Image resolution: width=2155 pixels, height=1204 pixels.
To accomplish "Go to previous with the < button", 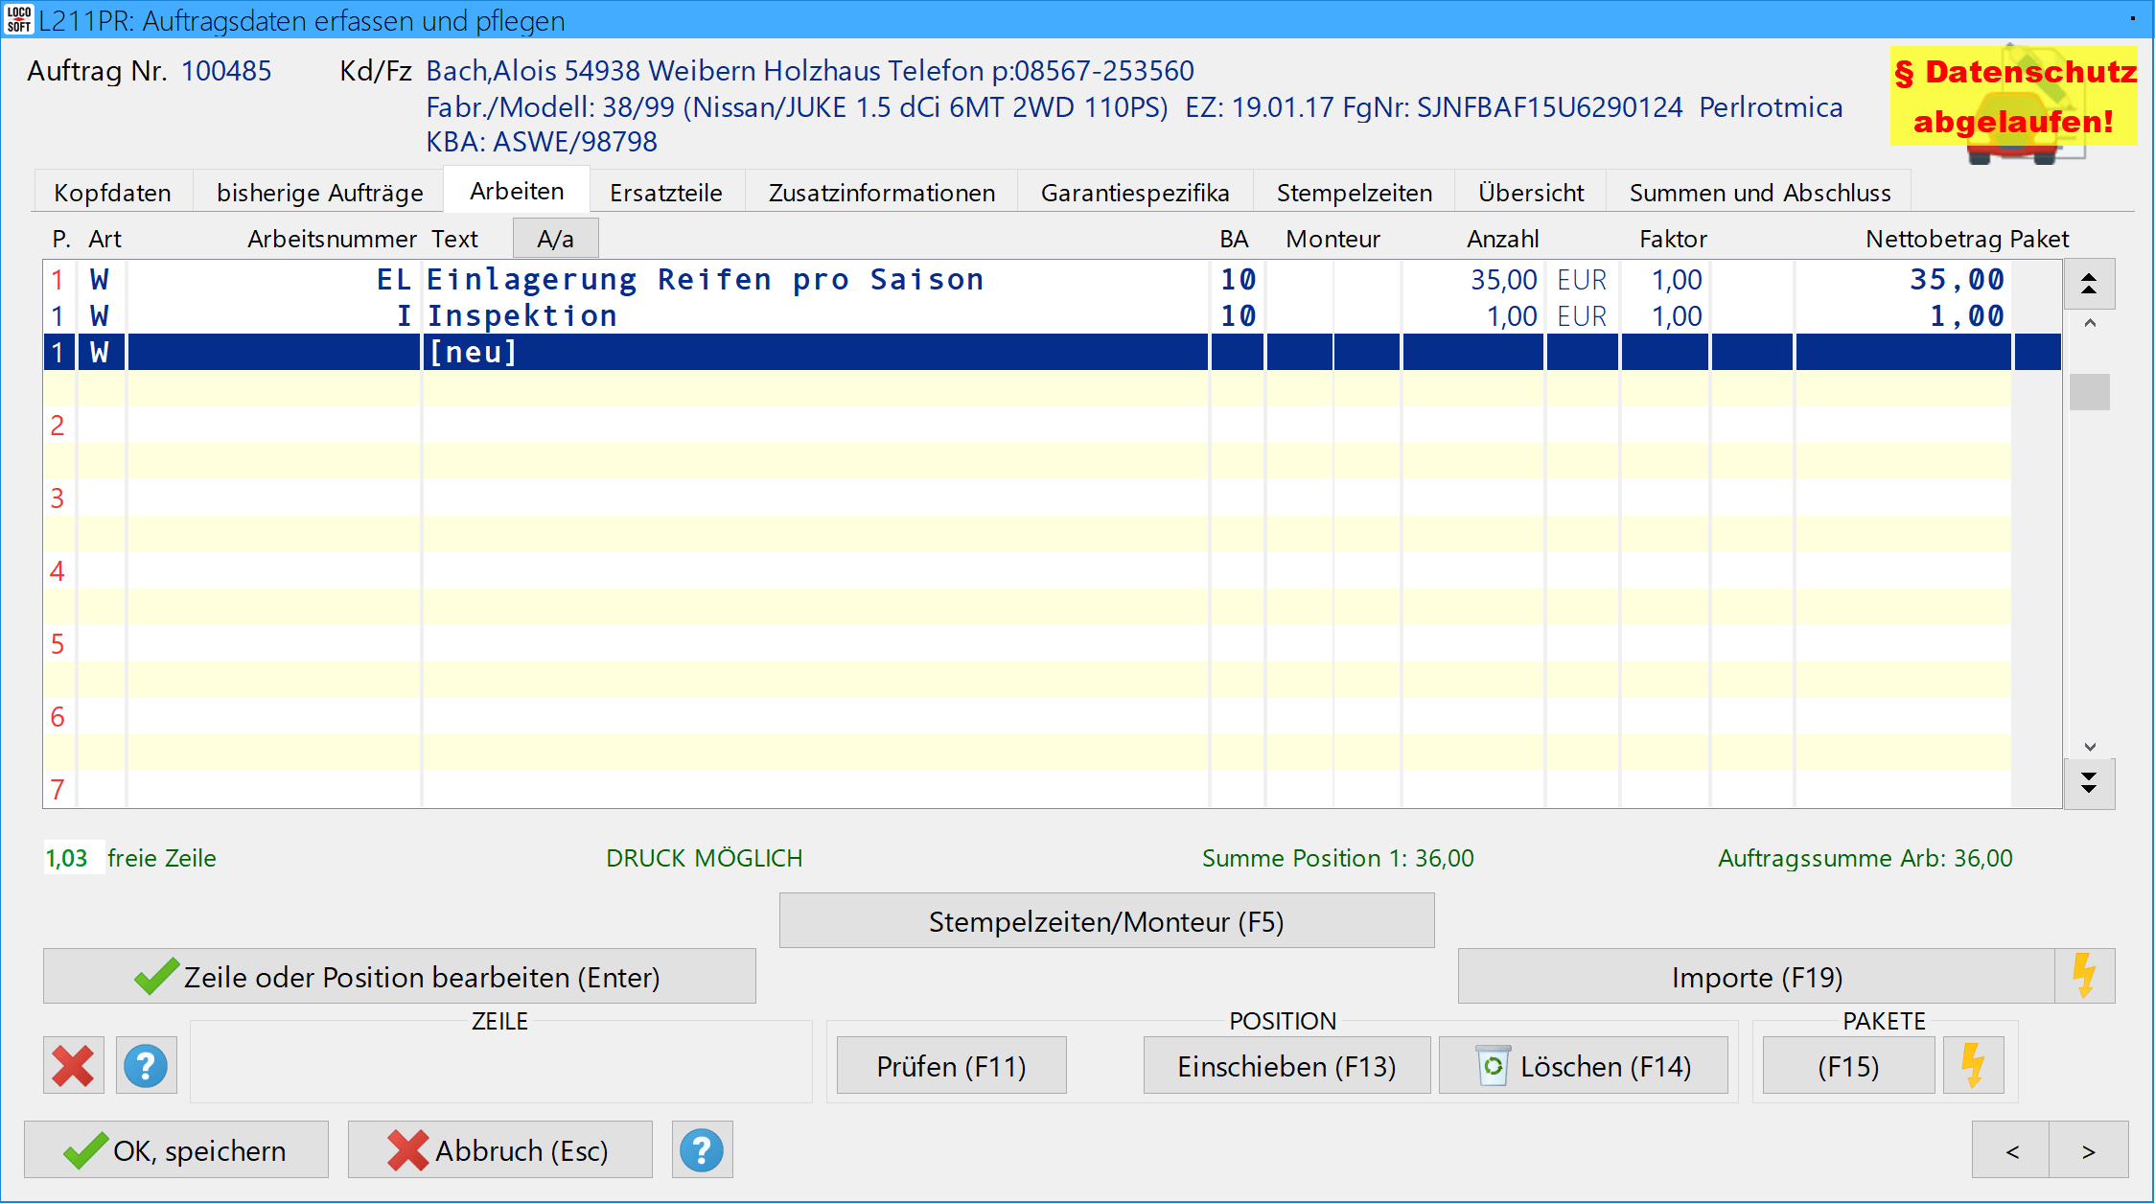I will click(2011, 1150).
